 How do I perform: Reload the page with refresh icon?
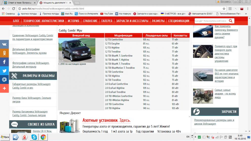coord(14,9)
